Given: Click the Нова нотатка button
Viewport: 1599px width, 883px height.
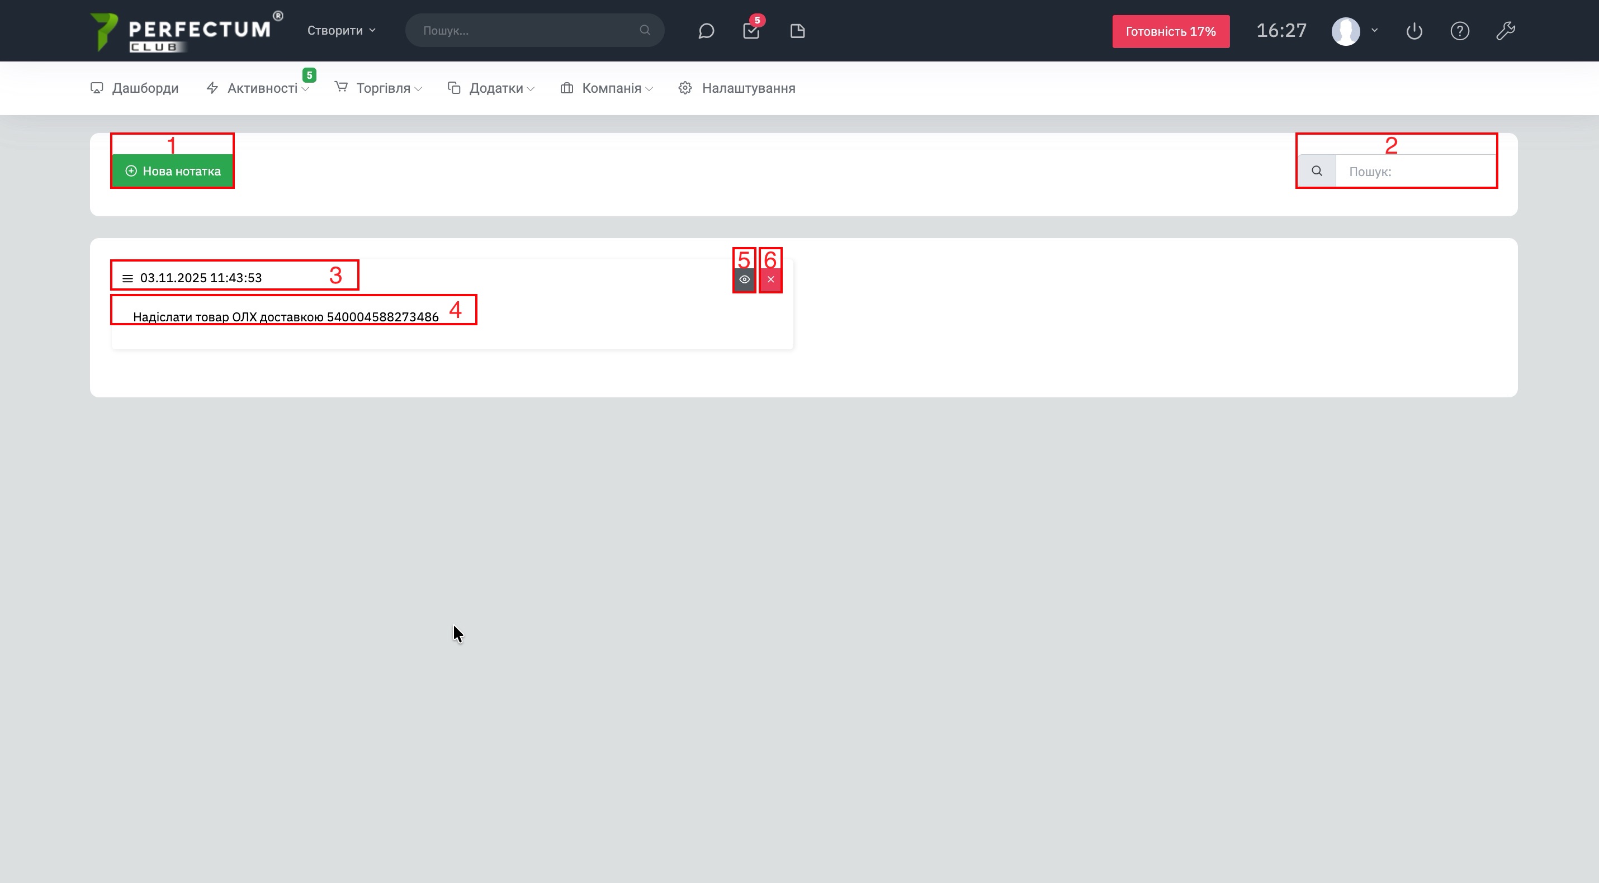Looking at the screenshot, I should (x=173, y=171).
